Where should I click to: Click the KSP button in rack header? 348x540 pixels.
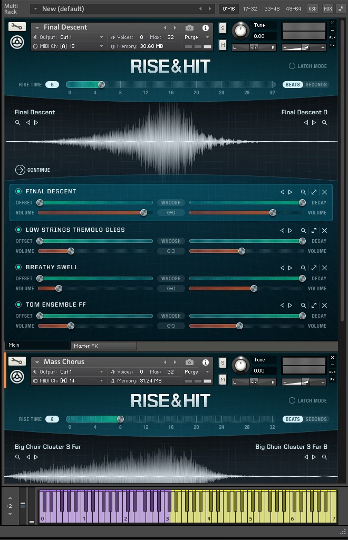[x=313, y=8]
